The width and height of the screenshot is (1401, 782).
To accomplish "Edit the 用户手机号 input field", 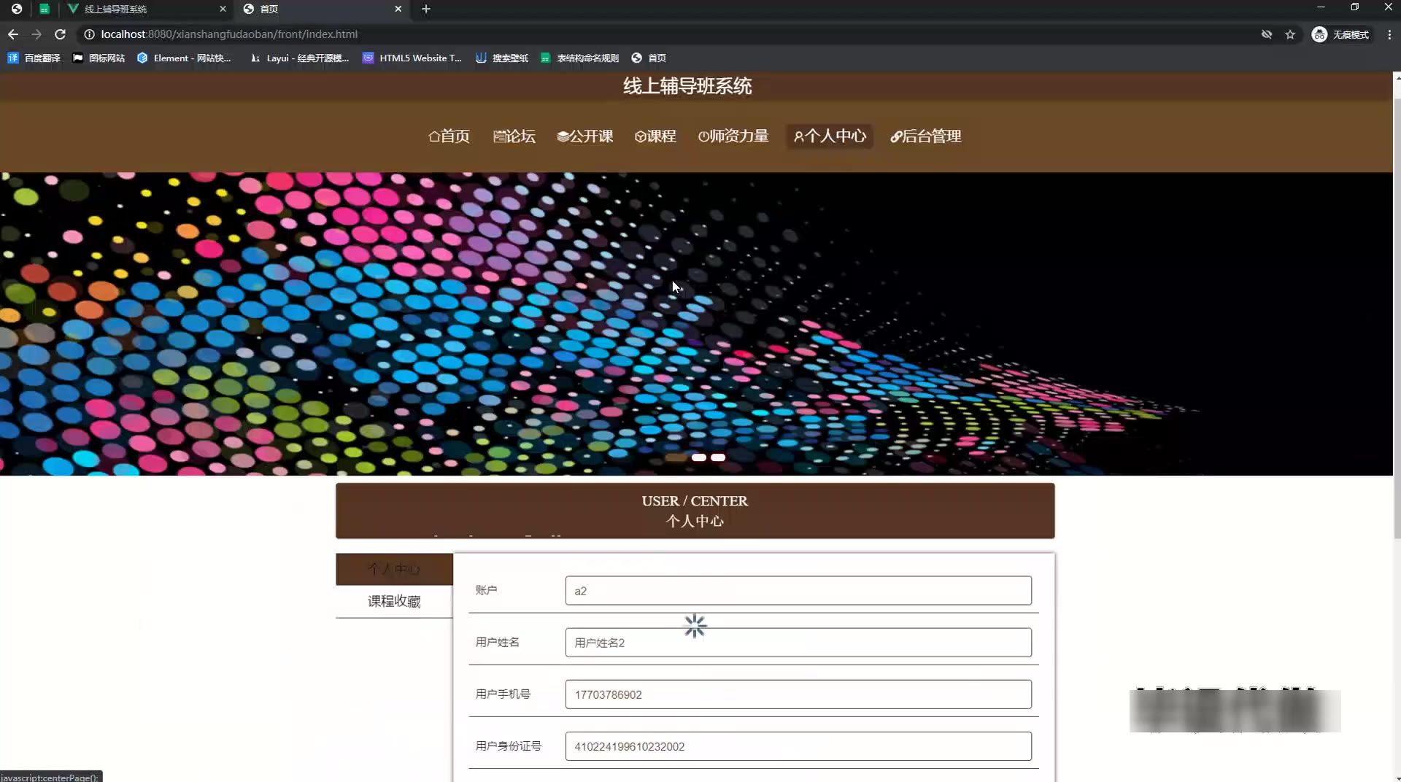I will tap(798, 694).
